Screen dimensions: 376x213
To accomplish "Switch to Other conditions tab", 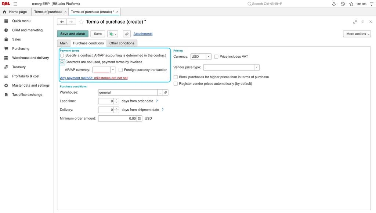I will click(x=122, y=43).
